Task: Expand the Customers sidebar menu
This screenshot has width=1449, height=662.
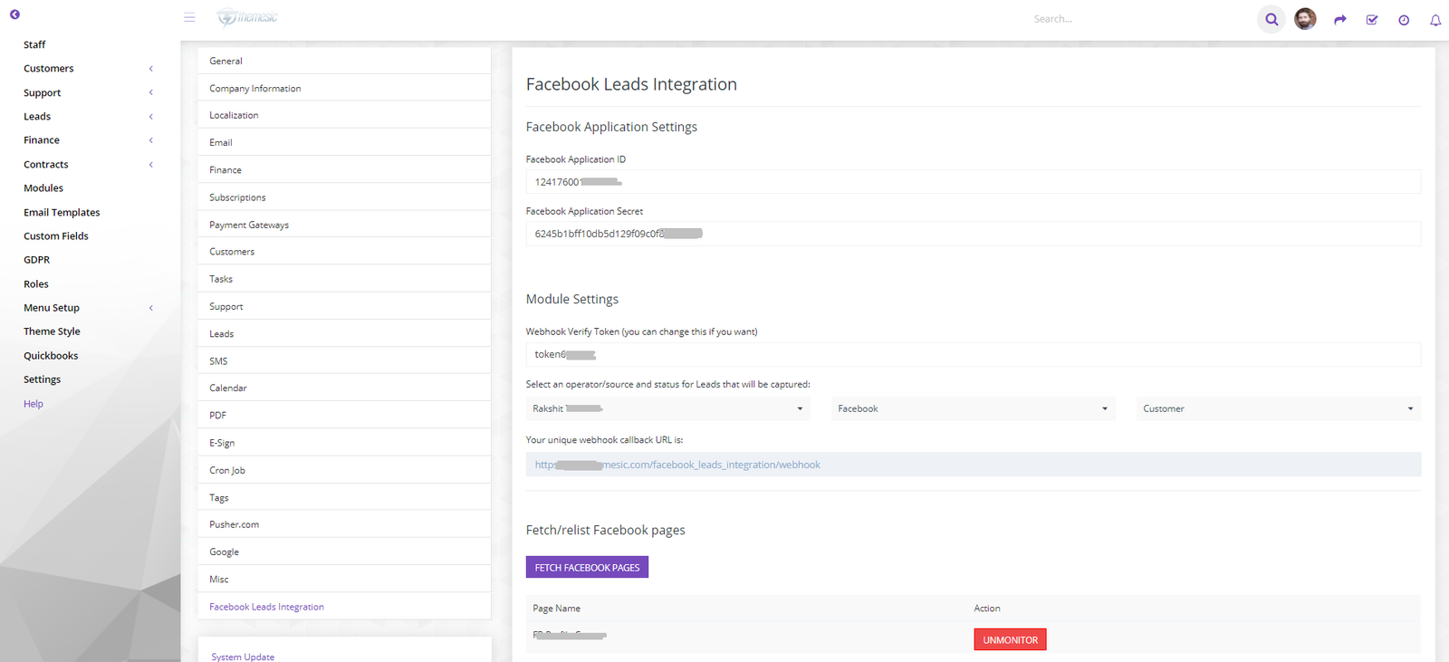Action: (x=49, y=69)
